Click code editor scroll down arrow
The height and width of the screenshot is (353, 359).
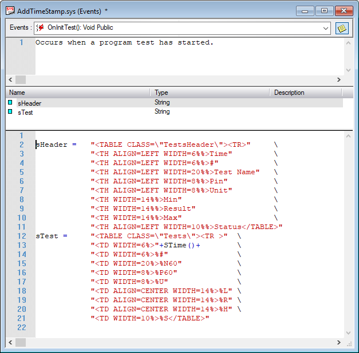point(348,333)
